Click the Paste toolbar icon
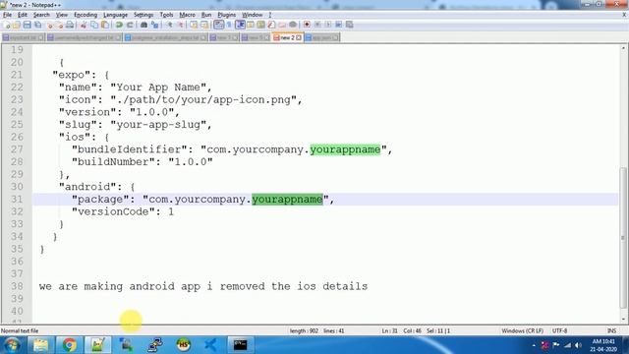Screen dimensions: 629x354 click(x=105, y=25)
